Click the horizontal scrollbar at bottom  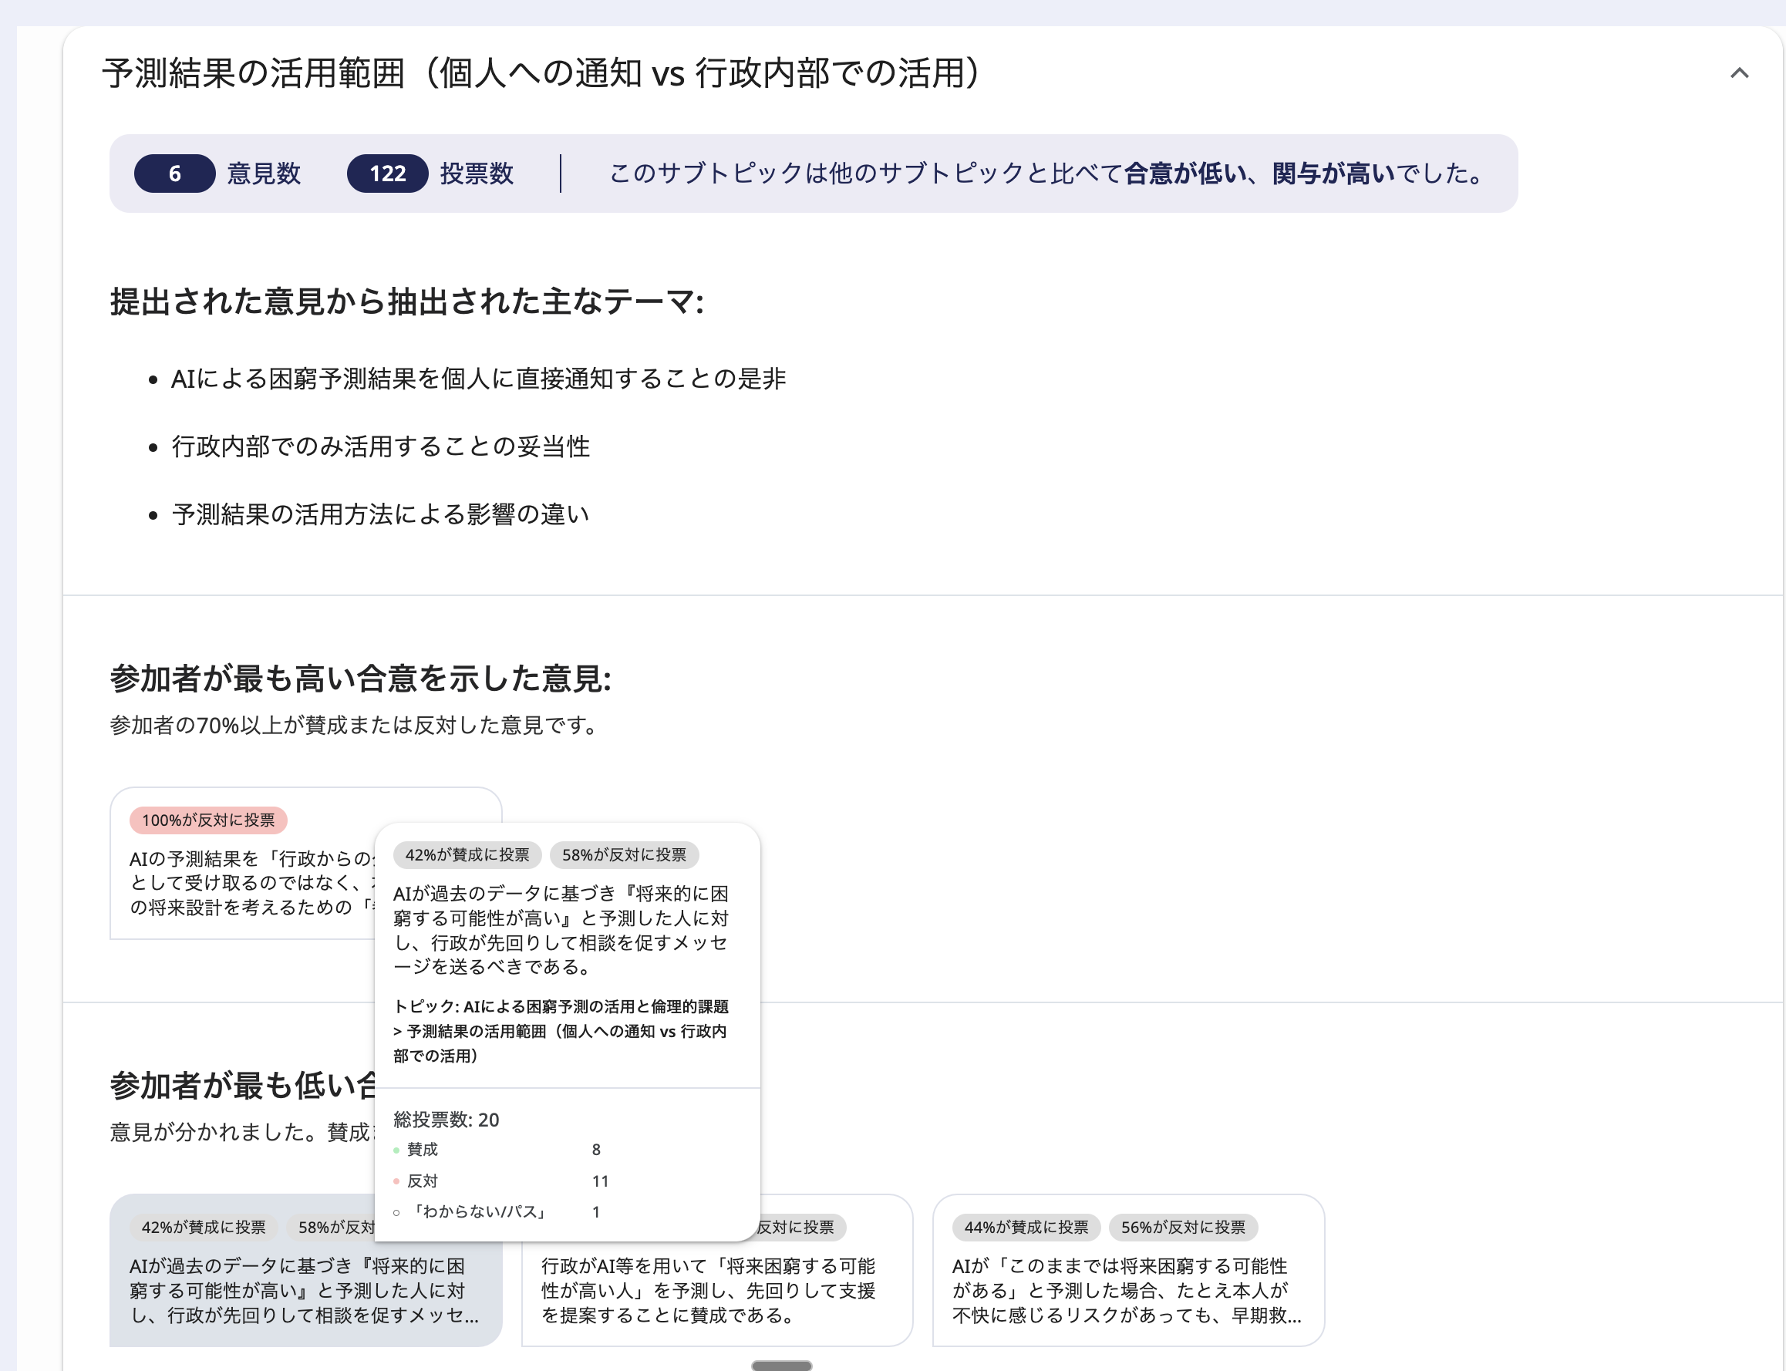tap(781, 1366)
